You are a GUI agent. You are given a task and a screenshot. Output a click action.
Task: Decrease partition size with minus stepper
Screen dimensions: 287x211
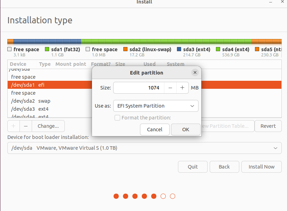click(170, 88)
